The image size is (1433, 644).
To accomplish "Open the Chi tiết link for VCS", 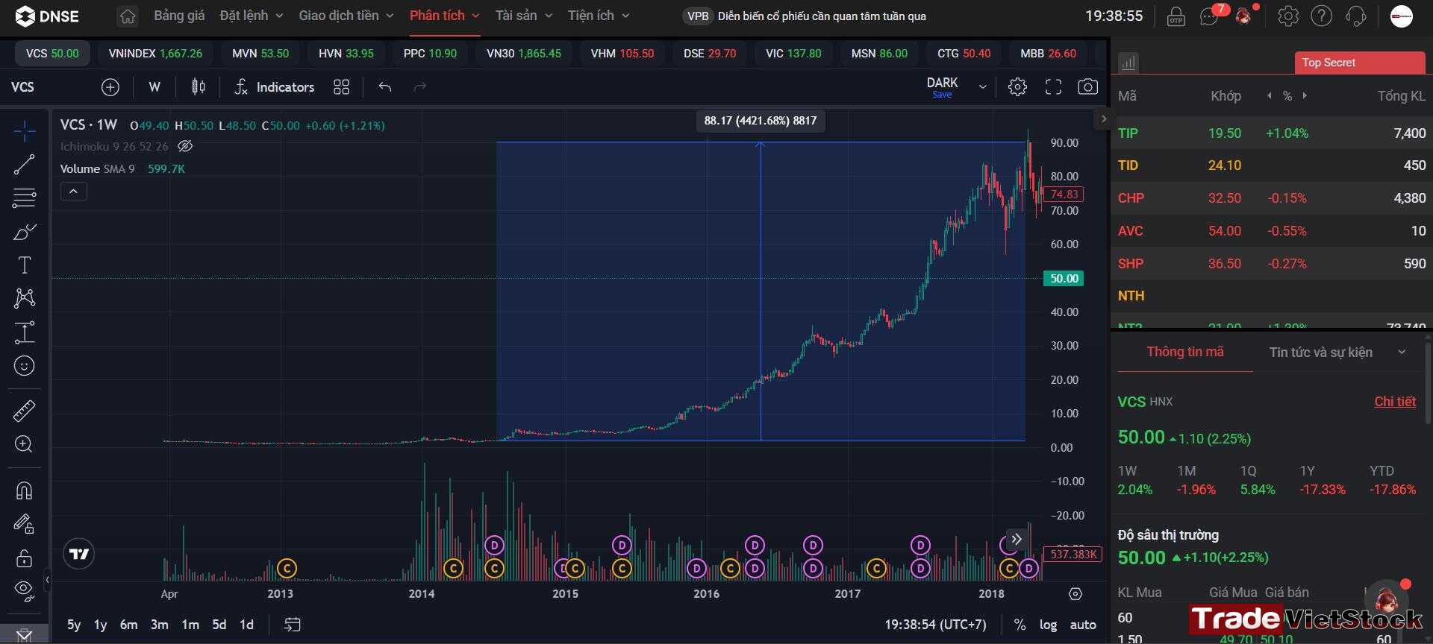I will point(1395,402).
